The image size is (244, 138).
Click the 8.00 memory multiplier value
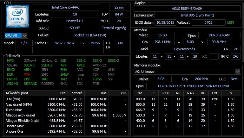190,42
